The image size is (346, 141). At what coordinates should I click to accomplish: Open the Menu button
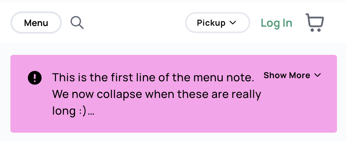pyautogui.click(x=36, y=23)
